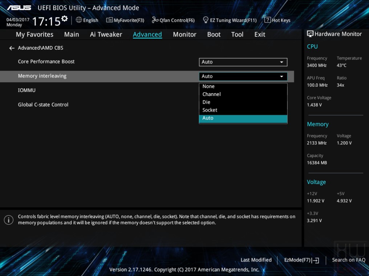Click Core Performance Boost dropdown arrow

point(281,62)
